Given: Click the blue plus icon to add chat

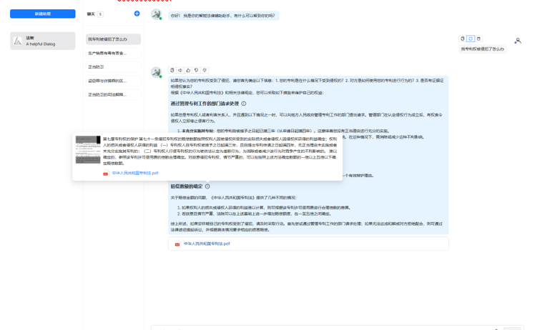Looking at the screenshot, I should [x=137, y=14].
